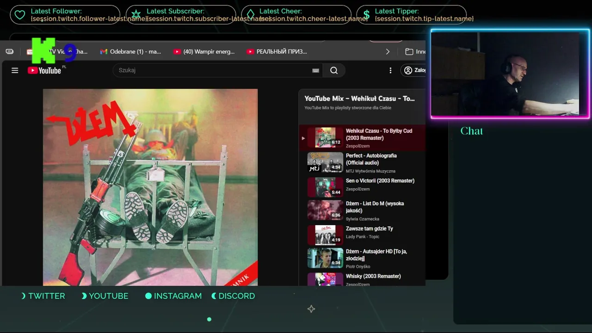Select Zawsze tam gdzie Ty thumbnail

click(325, 235)
